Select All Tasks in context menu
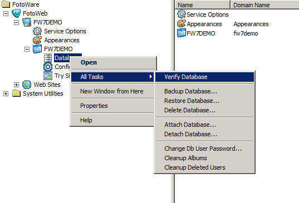This screenshot has width=299, height=203. click(x=112, y=77)
